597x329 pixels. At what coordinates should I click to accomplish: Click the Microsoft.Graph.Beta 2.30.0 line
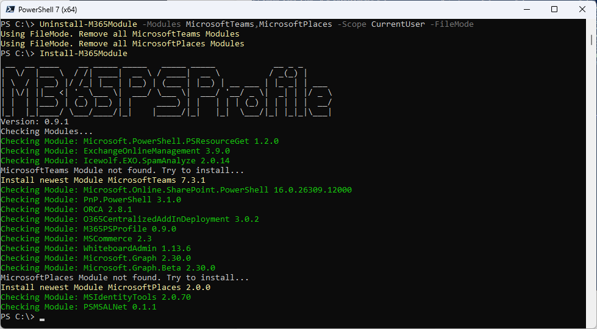click(x=108, y=268)
